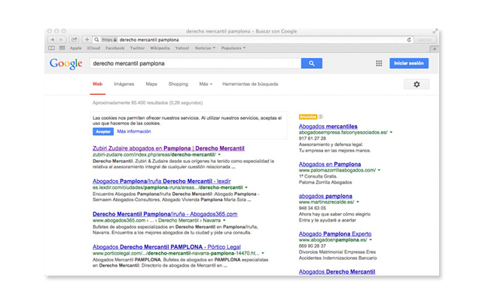Screen dimensions: 482x302
Task: Switch to the Shopping tab
Action: [178, 84]
